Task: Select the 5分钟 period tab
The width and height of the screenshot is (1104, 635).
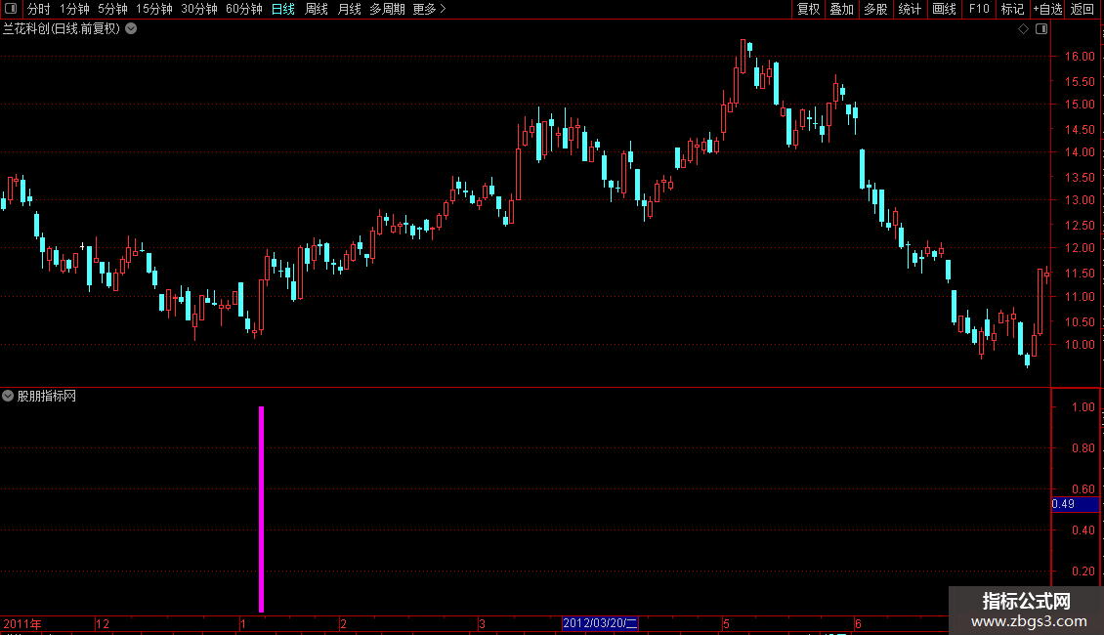Action: pos(112,9)
